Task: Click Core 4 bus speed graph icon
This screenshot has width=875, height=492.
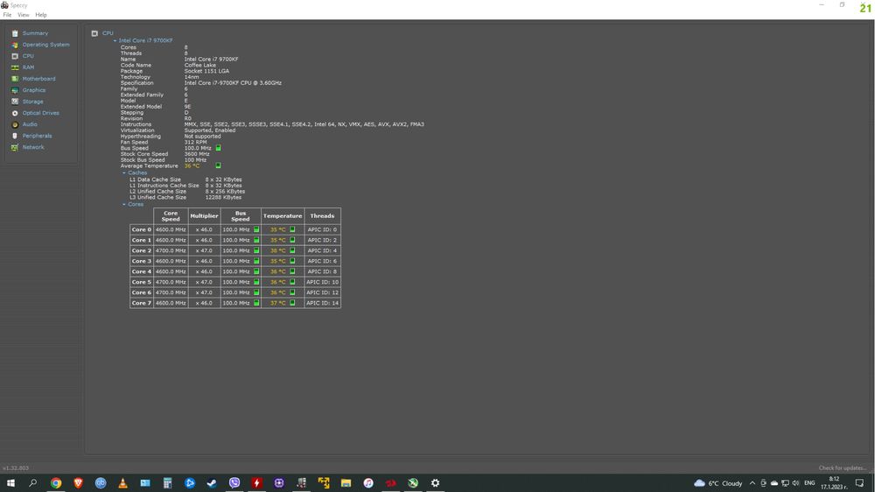Action: point(256,271)
